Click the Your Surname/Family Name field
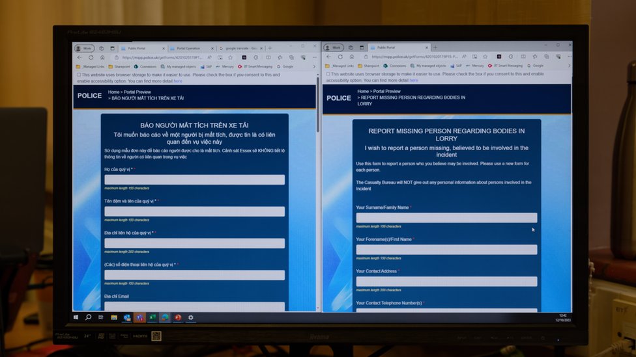The height and width of the screenshot is (357, 636). click(x=446, y=218)
